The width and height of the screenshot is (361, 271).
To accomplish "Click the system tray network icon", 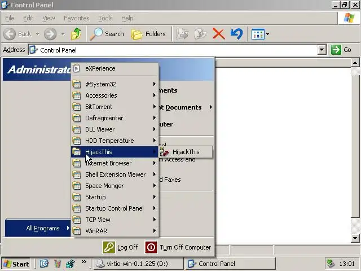I will pyautogui.click(x=331, y=264).
